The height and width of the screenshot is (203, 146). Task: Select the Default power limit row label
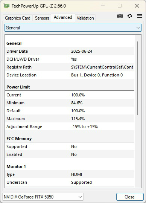pos(14,111)
